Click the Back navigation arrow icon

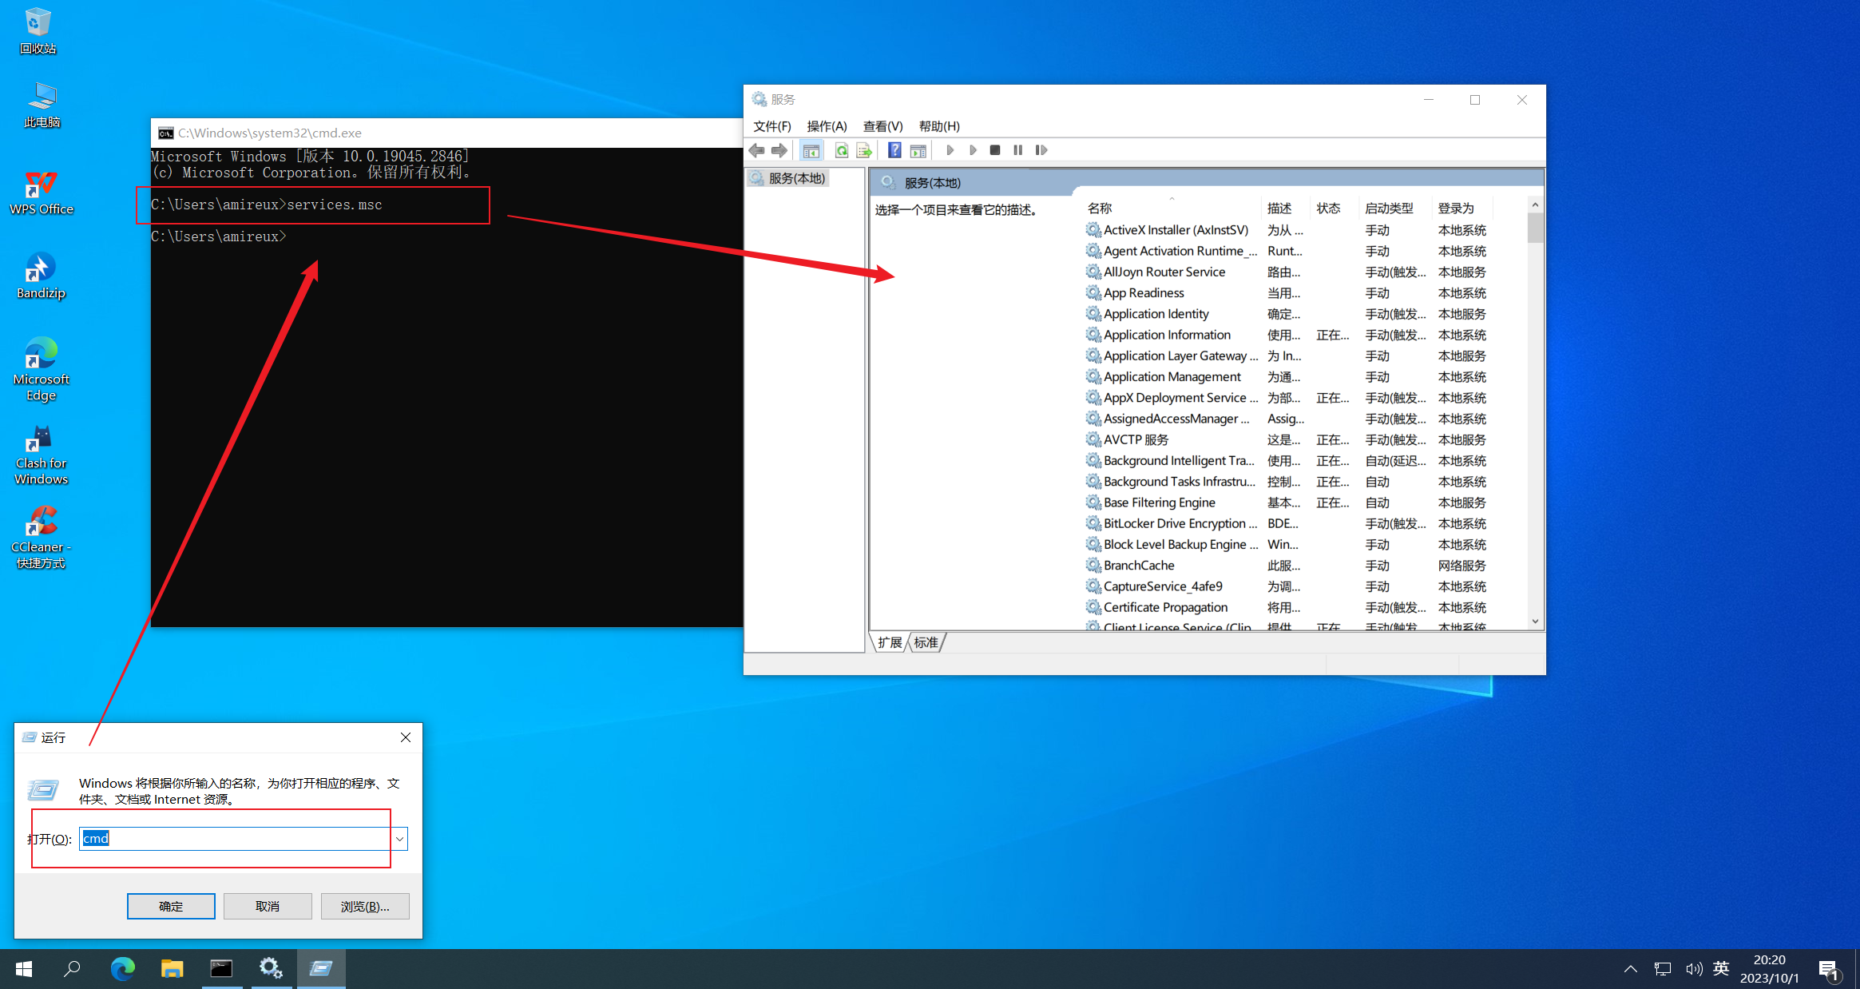(759, 149)
